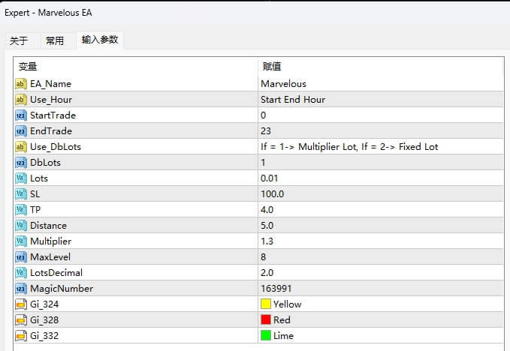Viewport: 510px width, 351px height.
Task: Select the 输入参数 tab
Action: 100,40
